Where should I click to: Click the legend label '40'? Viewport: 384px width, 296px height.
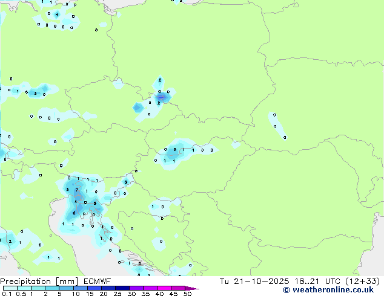pos(159,294)
